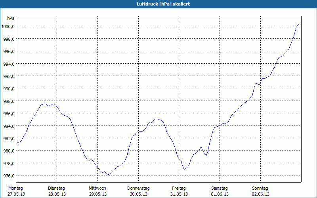Click the 'Mittwoch' day label

97,188
